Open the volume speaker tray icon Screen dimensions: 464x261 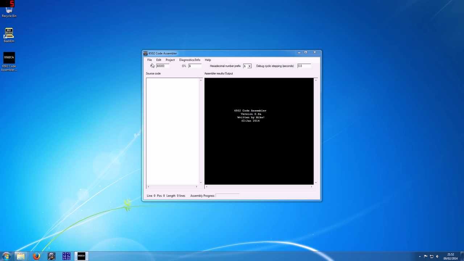click(437, 256)
